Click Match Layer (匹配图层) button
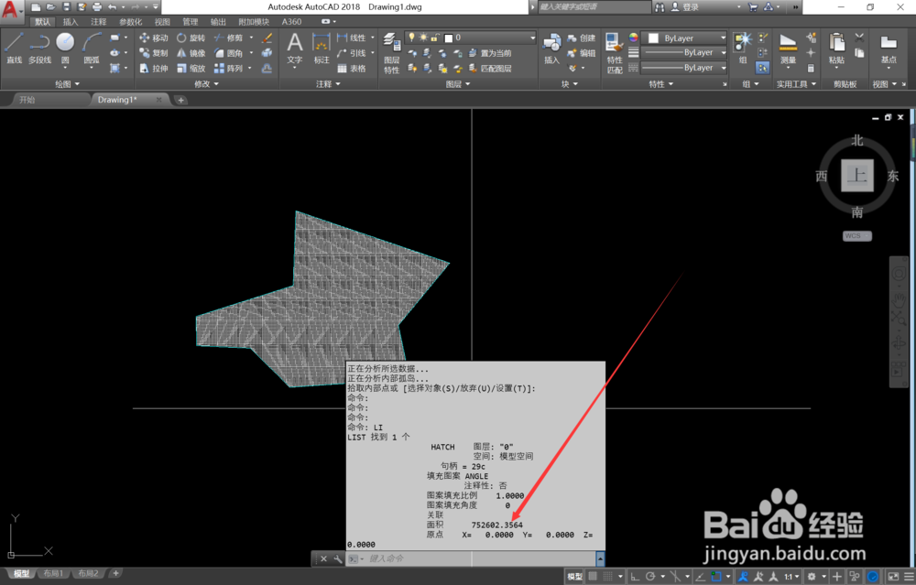Viewport: 916px width, 585px height. [490, 69]
